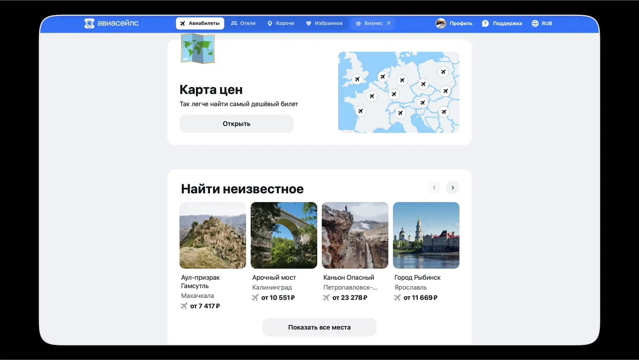This screenshot has width=639, height=360.
Task: Show next places with right chevron
Action: (453, 187)
